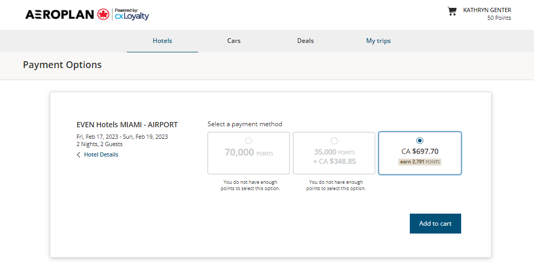The image size is (534, 266).
Task: Open the My trips tab
Action: 378,41
